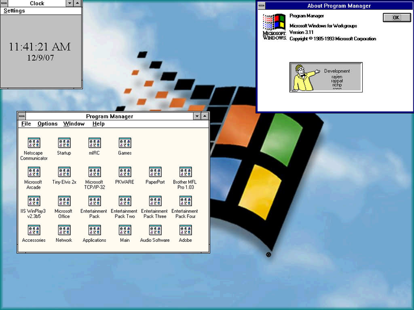Click the 12/9/07 date in Clock
The height and width of the screenshot is (310, 414).
tap(40, 58)
